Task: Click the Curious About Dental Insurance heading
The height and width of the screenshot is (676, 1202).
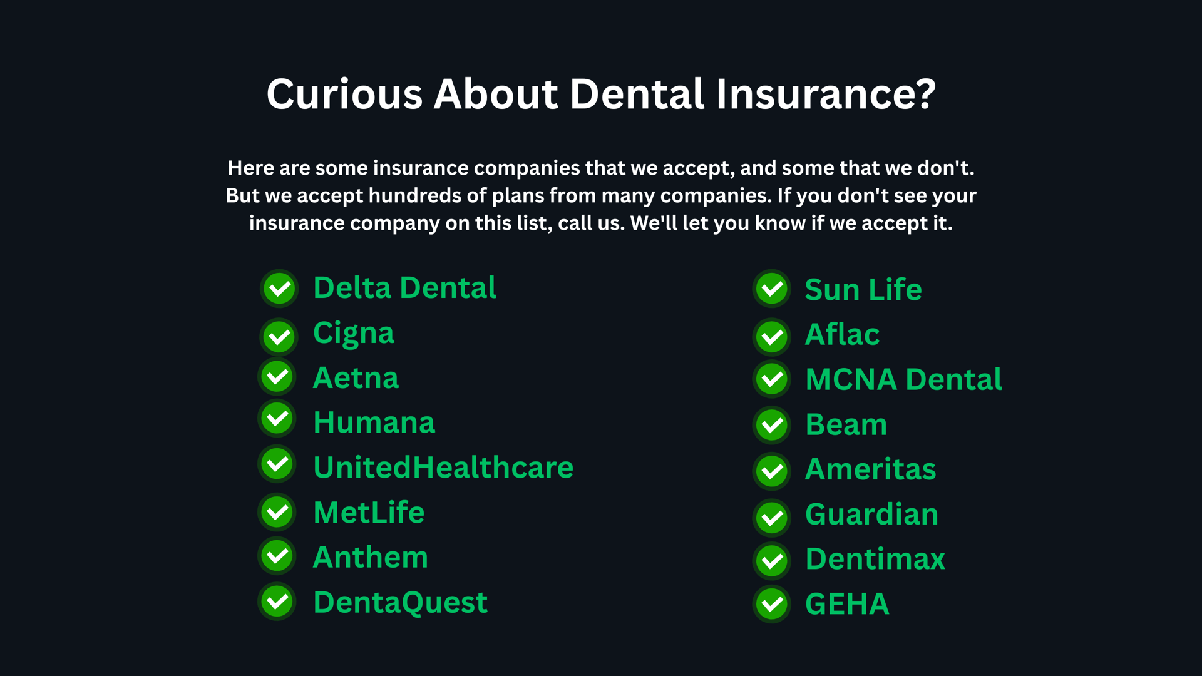Action: (601, 95)
